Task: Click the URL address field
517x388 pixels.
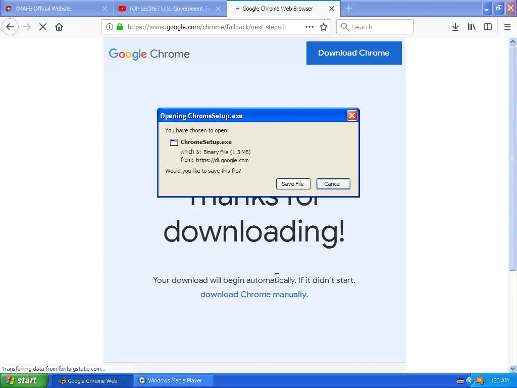Action: click(206, 27)
